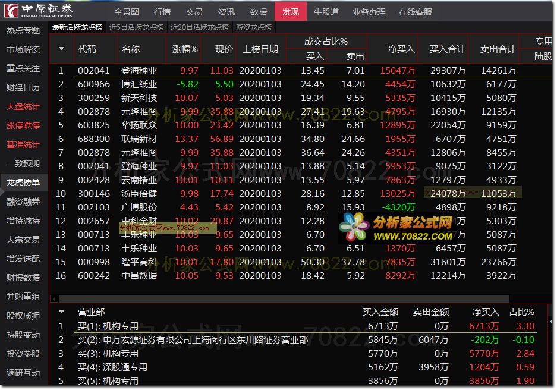The image size is (557, 390).
Task: Open 一致预期 in the sidebar
Action: coord(23,163)
